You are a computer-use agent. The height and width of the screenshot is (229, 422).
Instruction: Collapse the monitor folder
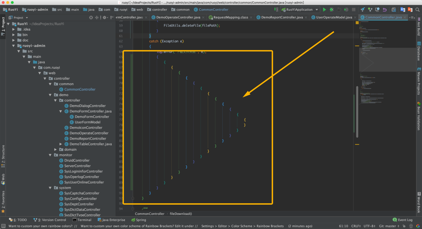coord(50,155)
